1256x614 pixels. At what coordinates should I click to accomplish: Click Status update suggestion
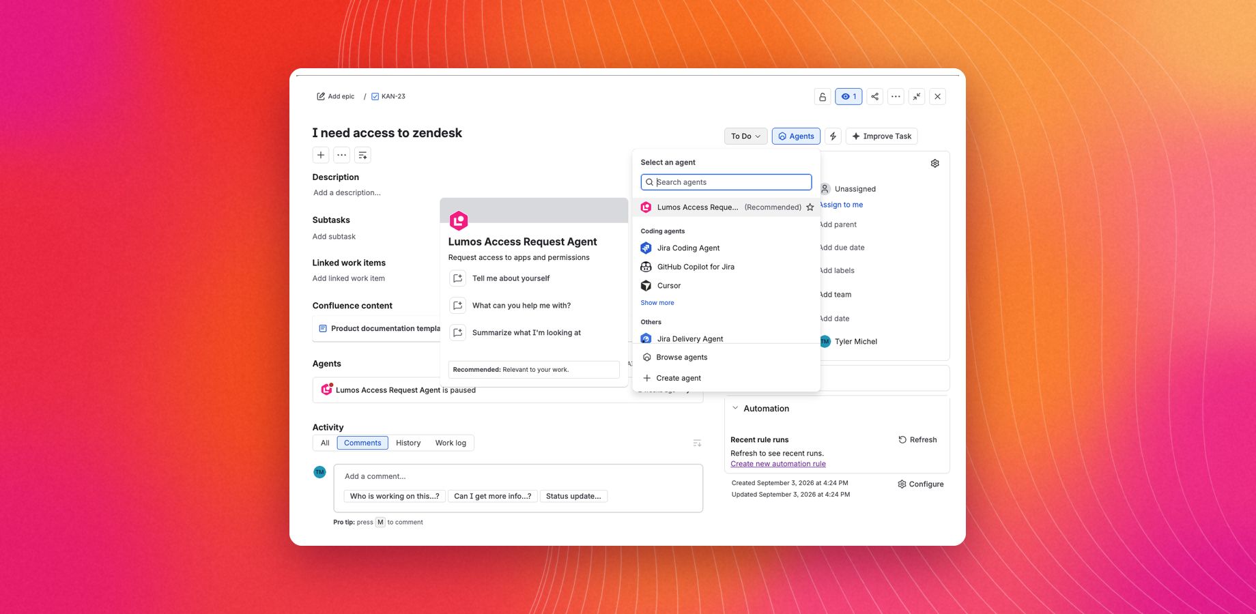point(573,497)
